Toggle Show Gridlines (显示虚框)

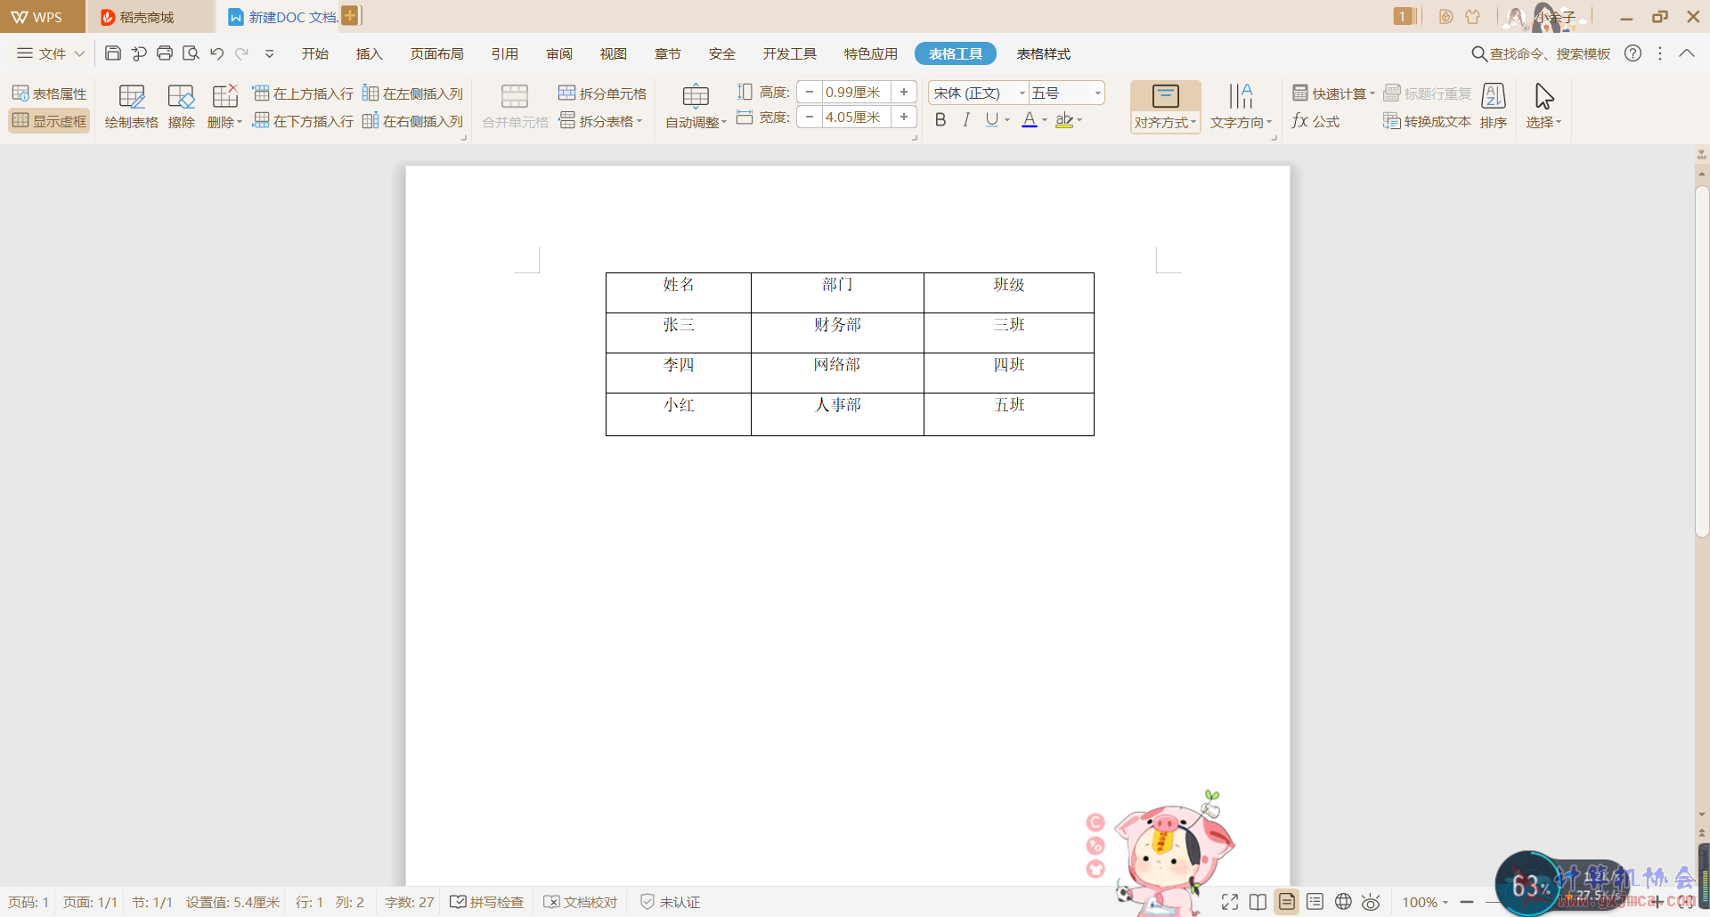click(x=49, y=121)
